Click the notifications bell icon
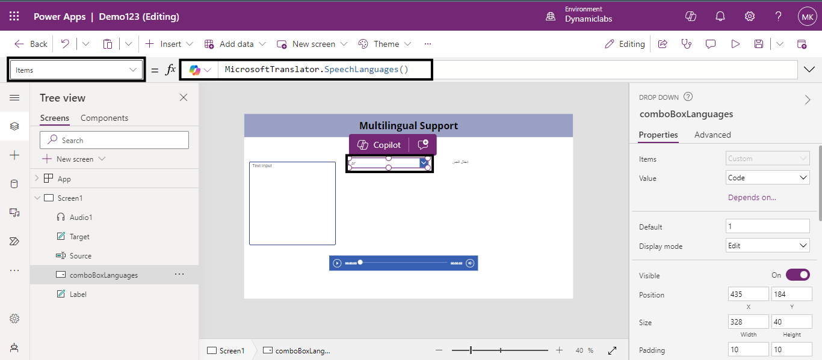This screenshot has height=360, width=822. point(720,16)
